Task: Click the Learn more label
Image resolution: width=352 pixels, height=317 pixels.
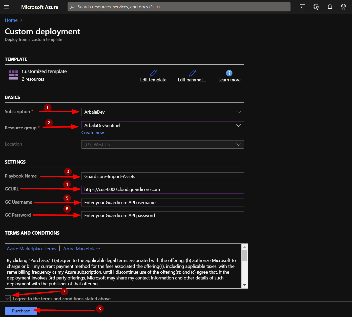Action: pyautogui.click(x=230, y=80)
